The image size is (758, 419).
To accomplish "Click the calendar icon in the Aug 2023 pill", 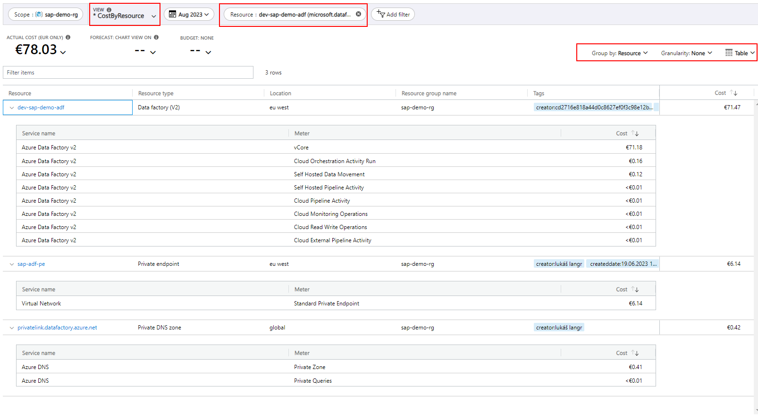I will (173, 14).
